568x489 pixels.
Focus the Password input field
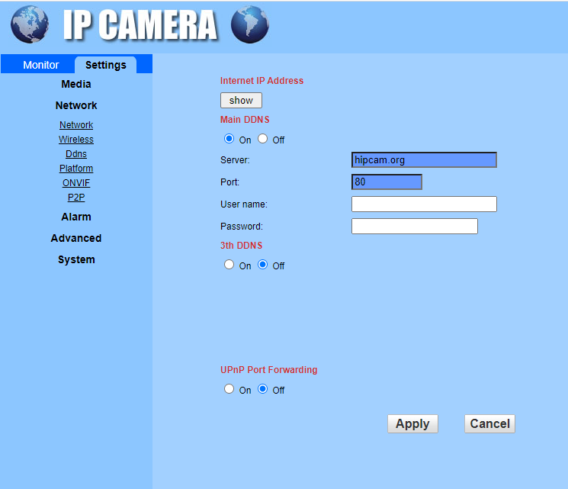tap(415, 227)
